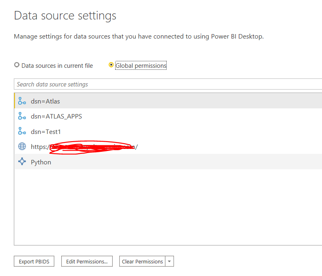Click the Clear Permissions button
322x276 pixels.
pyautogui.click(x=142, y=262)
